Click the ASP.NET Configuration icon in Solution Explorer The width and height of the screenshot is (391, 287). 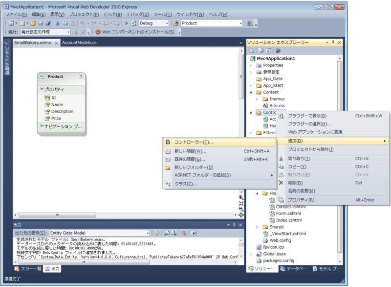point(278,51)
